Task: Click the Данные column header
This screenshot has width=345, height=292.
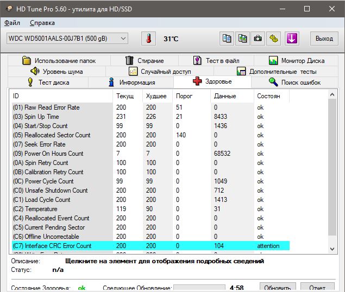Action: coord(233,96)
